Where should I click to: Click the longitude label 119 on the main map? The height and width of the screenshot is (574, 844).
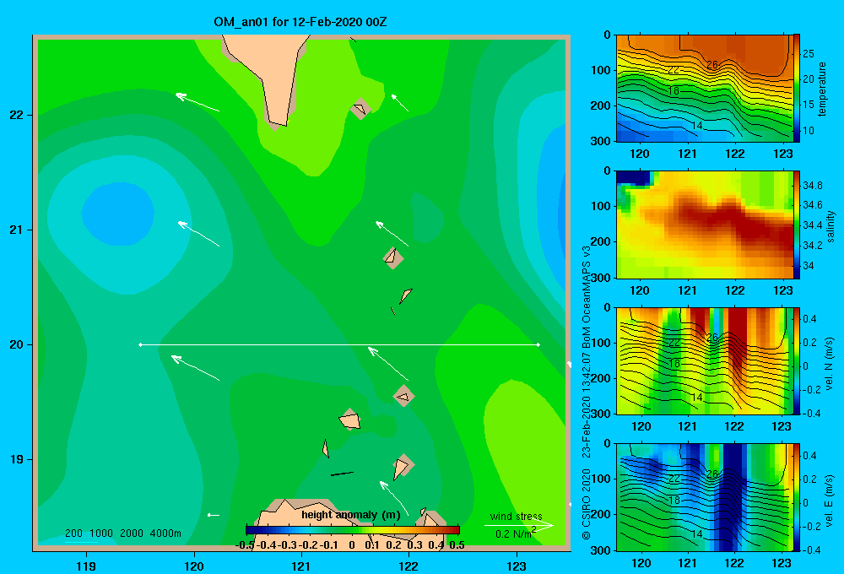pyautogui.click(x=86, y=566)
